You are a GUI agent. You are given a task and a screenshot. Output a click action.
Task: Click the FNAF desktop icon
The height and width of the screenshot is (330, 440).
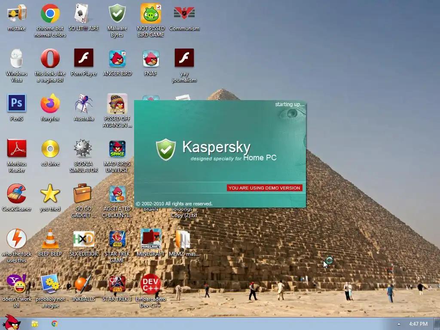[151, 58]
